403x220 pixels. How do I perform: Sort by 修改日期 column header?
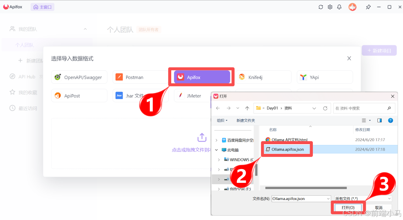tap(363, 130)
